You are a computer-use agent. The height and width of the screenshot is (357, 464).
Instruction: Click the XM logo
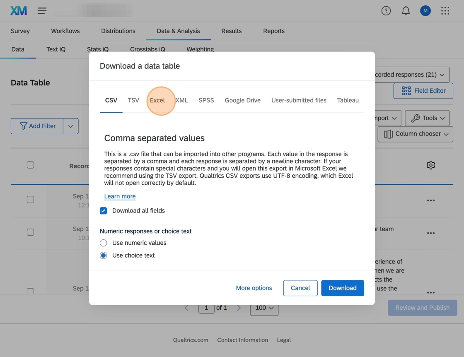point(18,11)
